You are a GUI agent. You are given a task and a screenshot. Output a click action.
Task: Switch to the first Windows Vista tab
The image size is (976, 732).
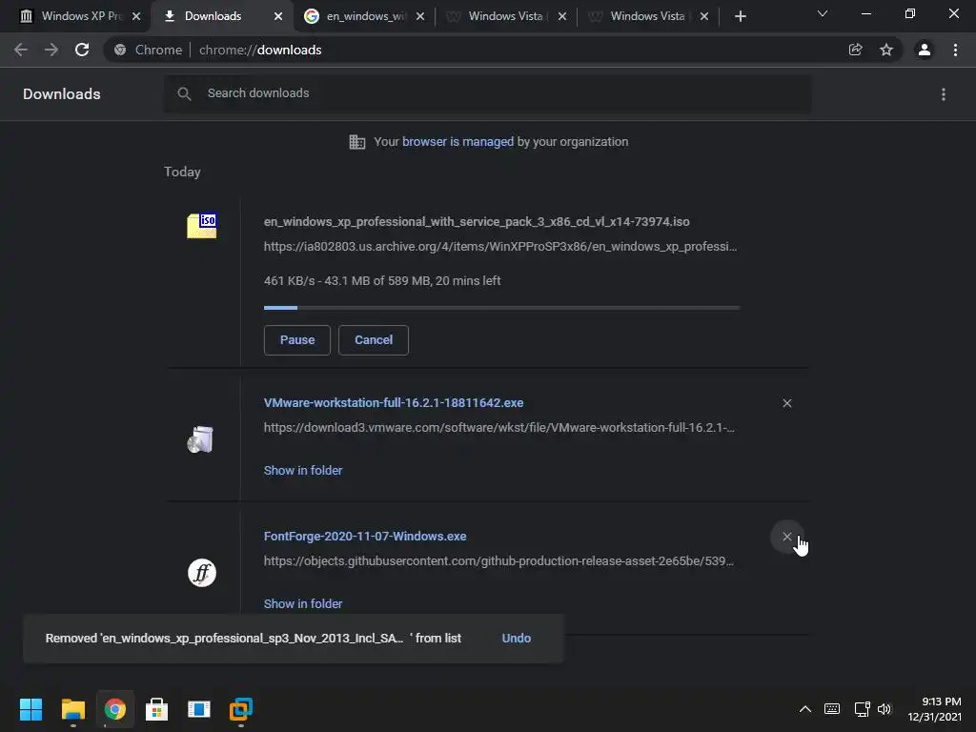point(505,16)
